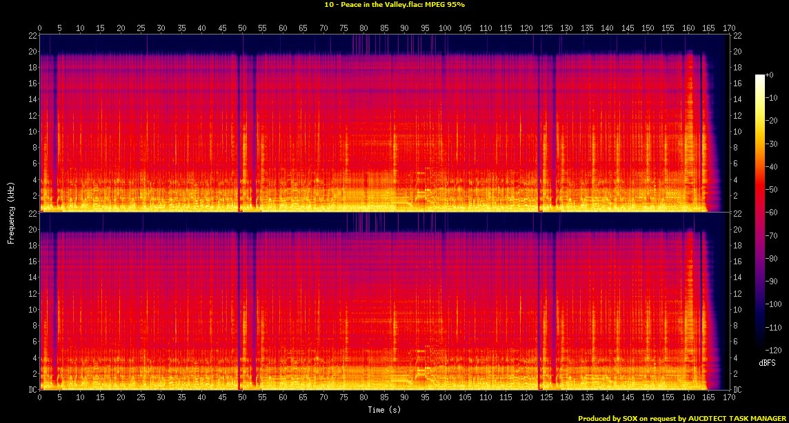Click the top-right '22' kHz frequency label
The width and height of the screenshot is (789, 423).
pos(737,35)
